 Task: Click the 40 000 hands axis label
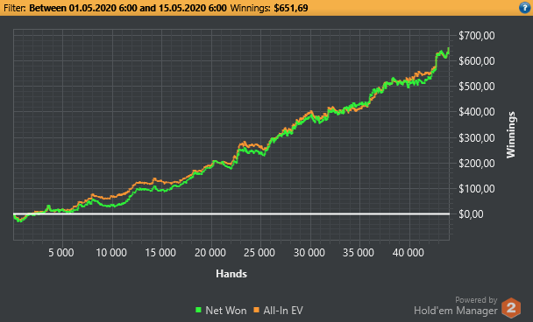409,253
